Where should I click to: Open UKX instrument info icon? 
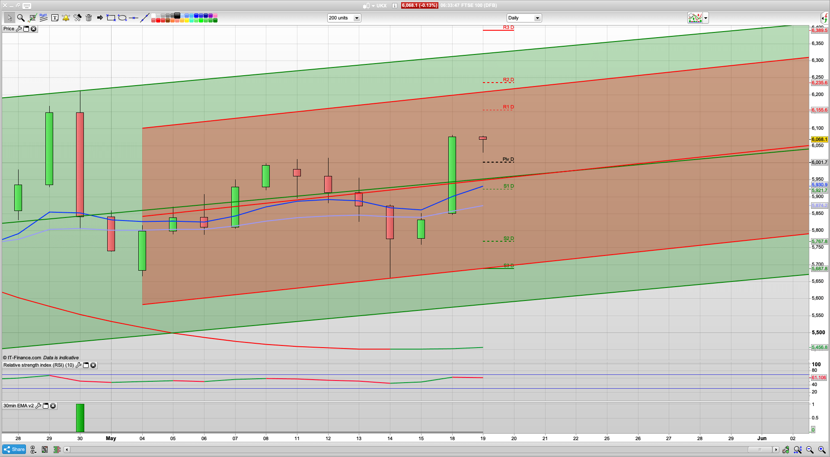[x=395, y=6]
